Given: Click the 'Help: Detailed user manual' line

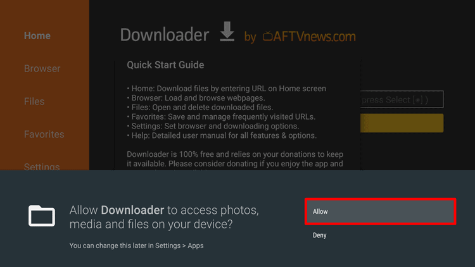Looking at the screenshot, I should [222, 135].
